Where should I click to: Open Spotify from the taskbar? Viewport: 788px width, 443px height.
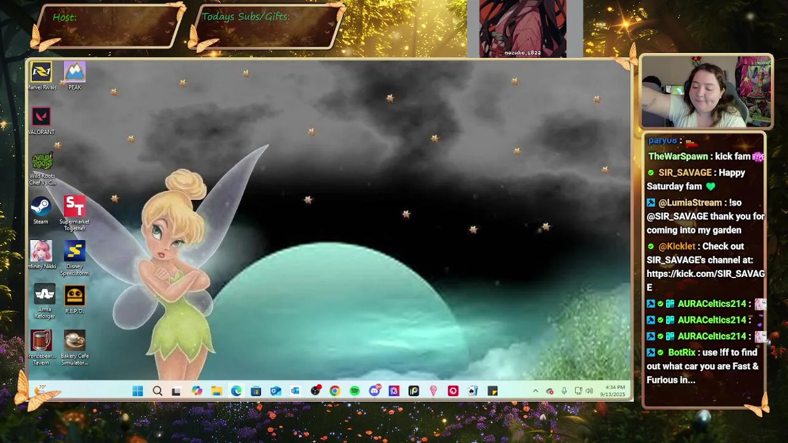(355, 391)
